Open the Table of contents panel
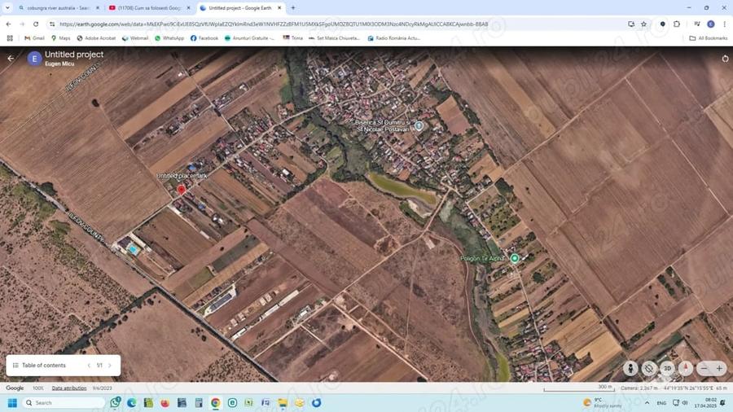The height and width of the screenshot is (412, 733). click(x=39, y=366)
